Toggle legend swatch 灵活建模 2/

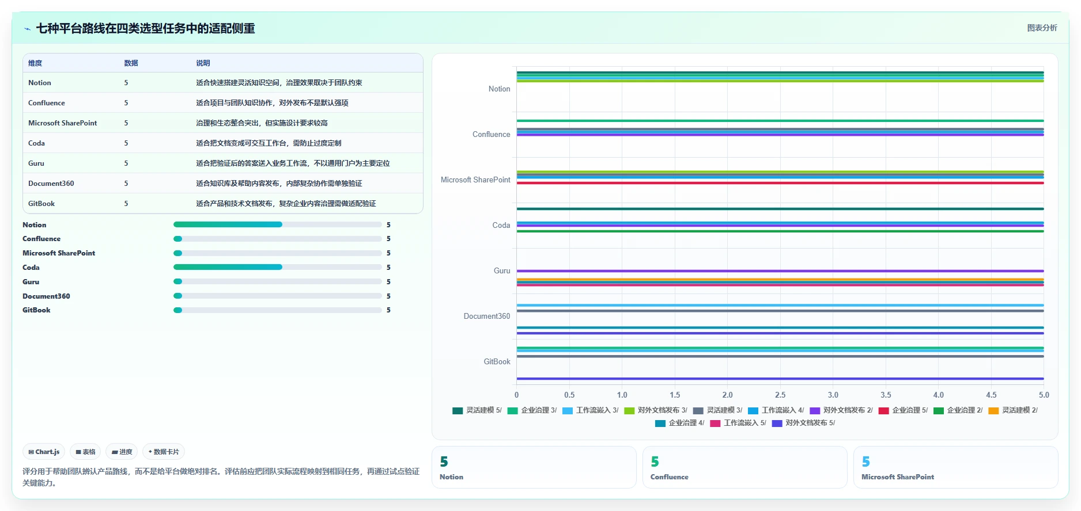993,410
